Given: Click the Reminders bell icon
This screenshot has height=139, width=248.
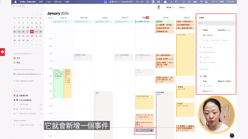Looking at the screenshot, I should pyautogui.click(x=200, y=86).
